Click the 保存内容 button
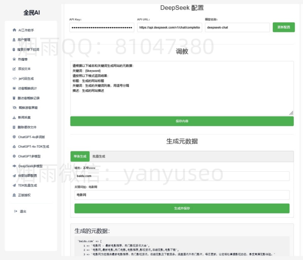 pyautogui.click(x=182, y=121)
